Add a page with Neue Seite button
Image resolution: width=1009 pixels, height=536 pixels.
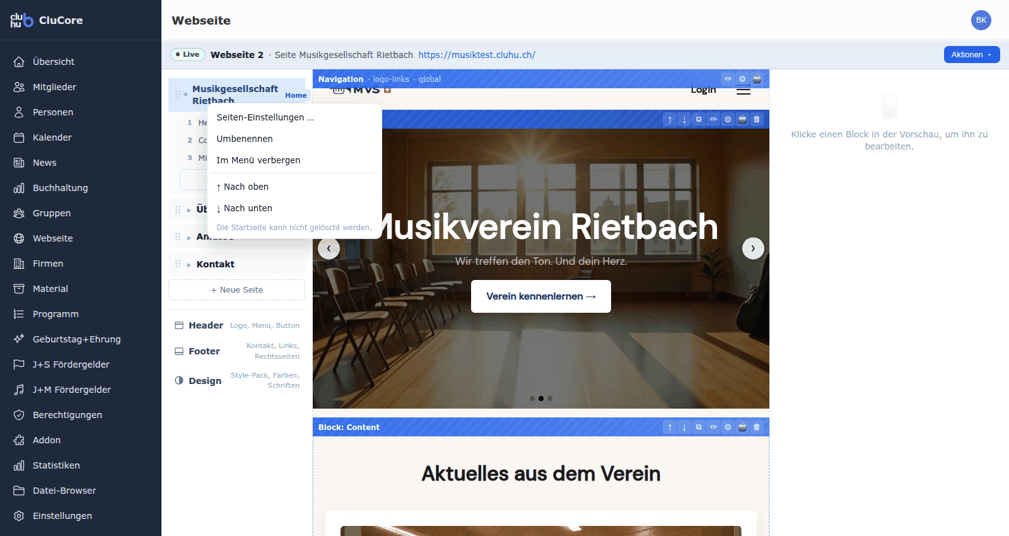click(x=236, y=290)
